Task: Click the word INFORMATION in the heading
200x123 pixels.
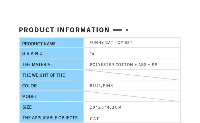Action: coord(83,30)
